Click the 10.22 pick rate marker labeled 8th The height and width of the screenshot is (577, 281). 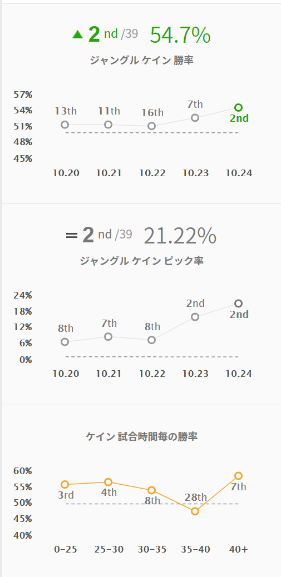[152, 340]
